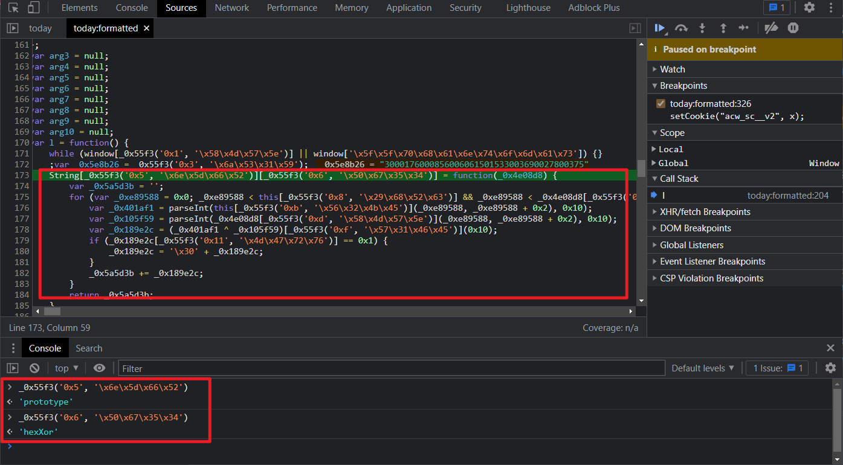Step out of current function
This screenshot has width=843, height=465.
pos(723,28)
